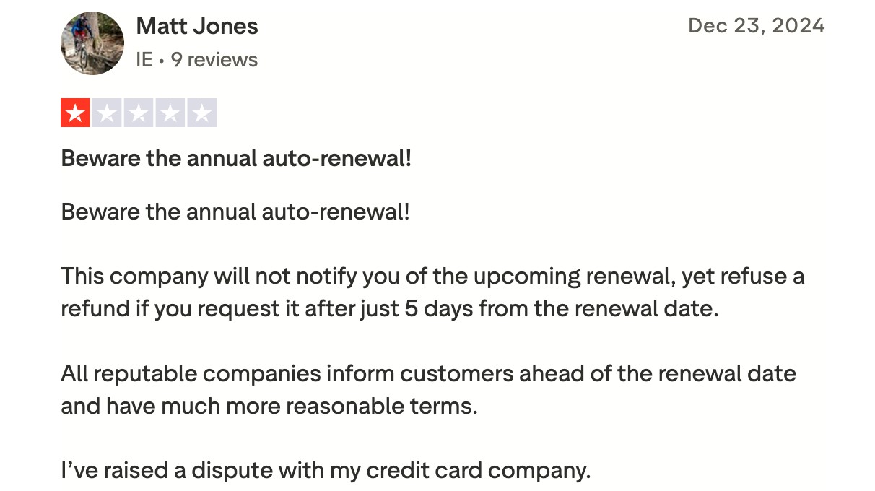Screen dimensions: 875x491
Task: Click the reviewer name Matt Jones
Action: click(197, 27)
